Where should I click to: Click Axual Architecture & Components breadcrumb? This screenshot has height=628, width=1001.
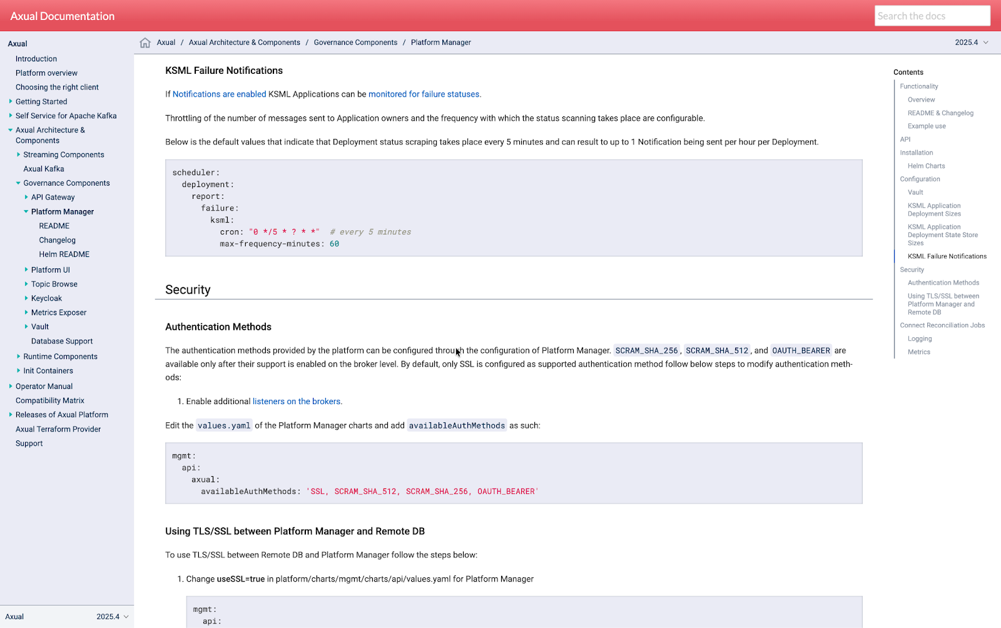(x=245, y=43)
